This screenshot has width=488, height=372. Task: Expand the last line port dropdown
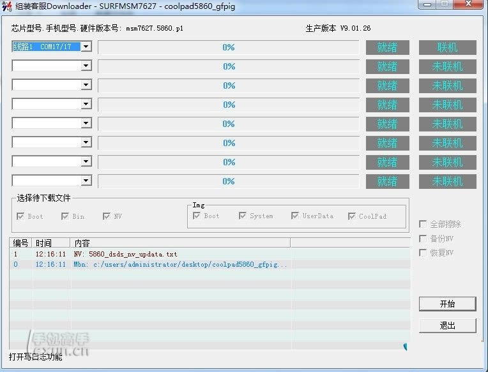click(x=86, y=181)
